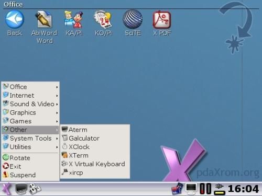The height and width of the screenshot is (196, 262).
Task: Click the arrow beside System Tools
Action: click(x=57, y=139)
